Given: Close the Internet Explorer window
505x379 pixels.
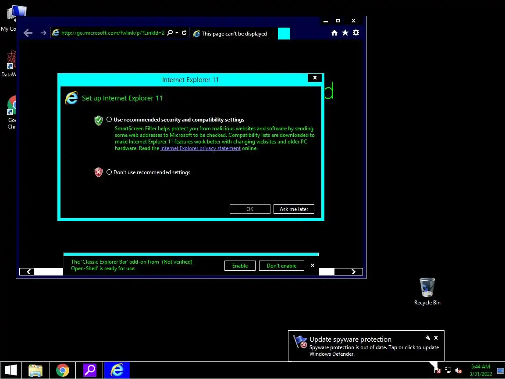Looking at the screenshot, I should [353, 21].
